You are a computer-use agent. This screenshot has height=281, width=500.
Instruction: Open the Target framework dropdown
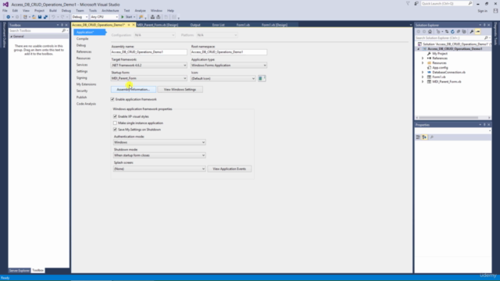pyautogui.click(x=149, y=66)
